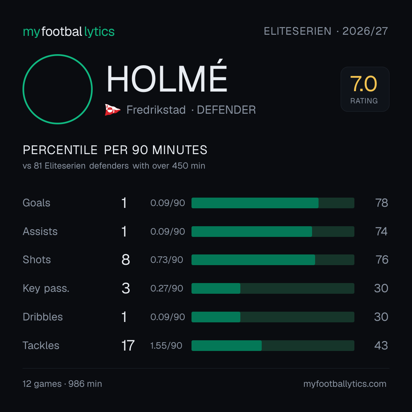Visit the myfootballytics.com link

coord(345,384)
